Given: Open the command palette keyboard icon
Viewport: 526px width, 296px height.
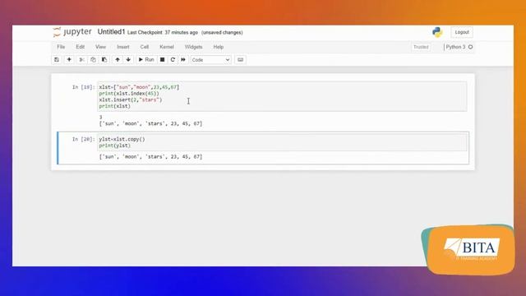Looking at the screenshot, I should (x=240, y=60).
